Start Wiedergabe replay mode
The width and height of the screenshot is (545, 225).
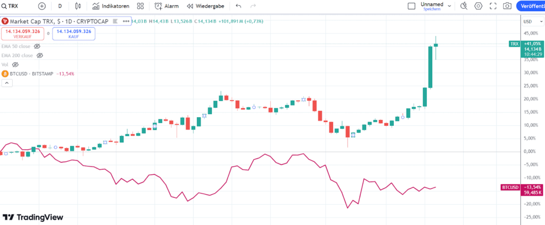coord(205,6)
